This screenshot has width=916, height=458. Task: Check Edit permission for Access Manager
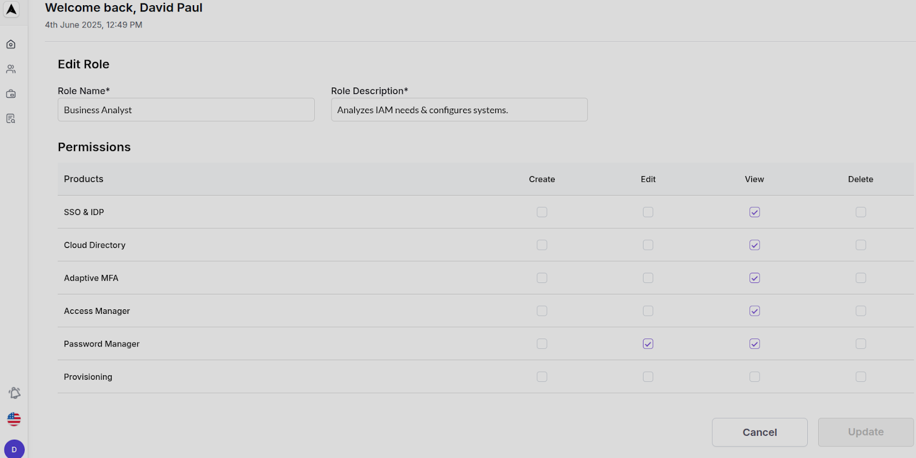[x=647, y=310]
